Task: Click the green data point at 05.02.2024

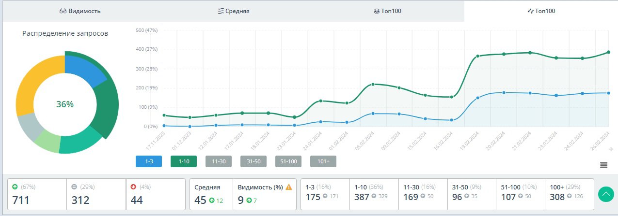Action: 373,85
